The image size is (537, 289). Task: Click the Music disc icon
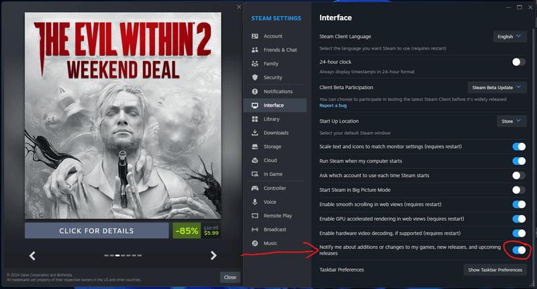[x=255, y=243]
